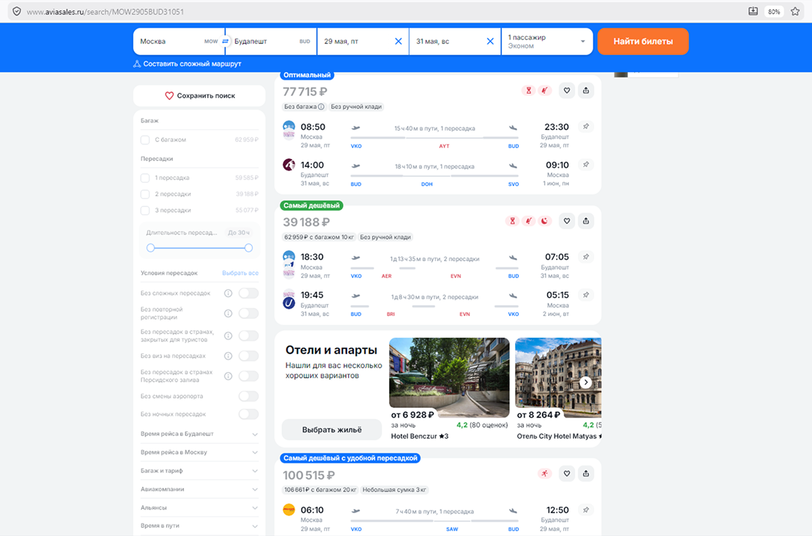Check the 1 пересадка filter
812x536 pixels.
[x=145, y=178]
